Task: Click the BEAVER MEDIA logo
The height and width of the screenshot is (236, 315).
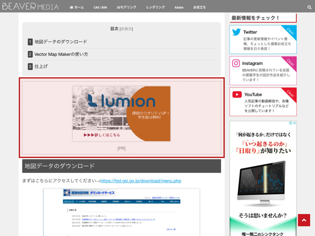Action: (30, 6)
